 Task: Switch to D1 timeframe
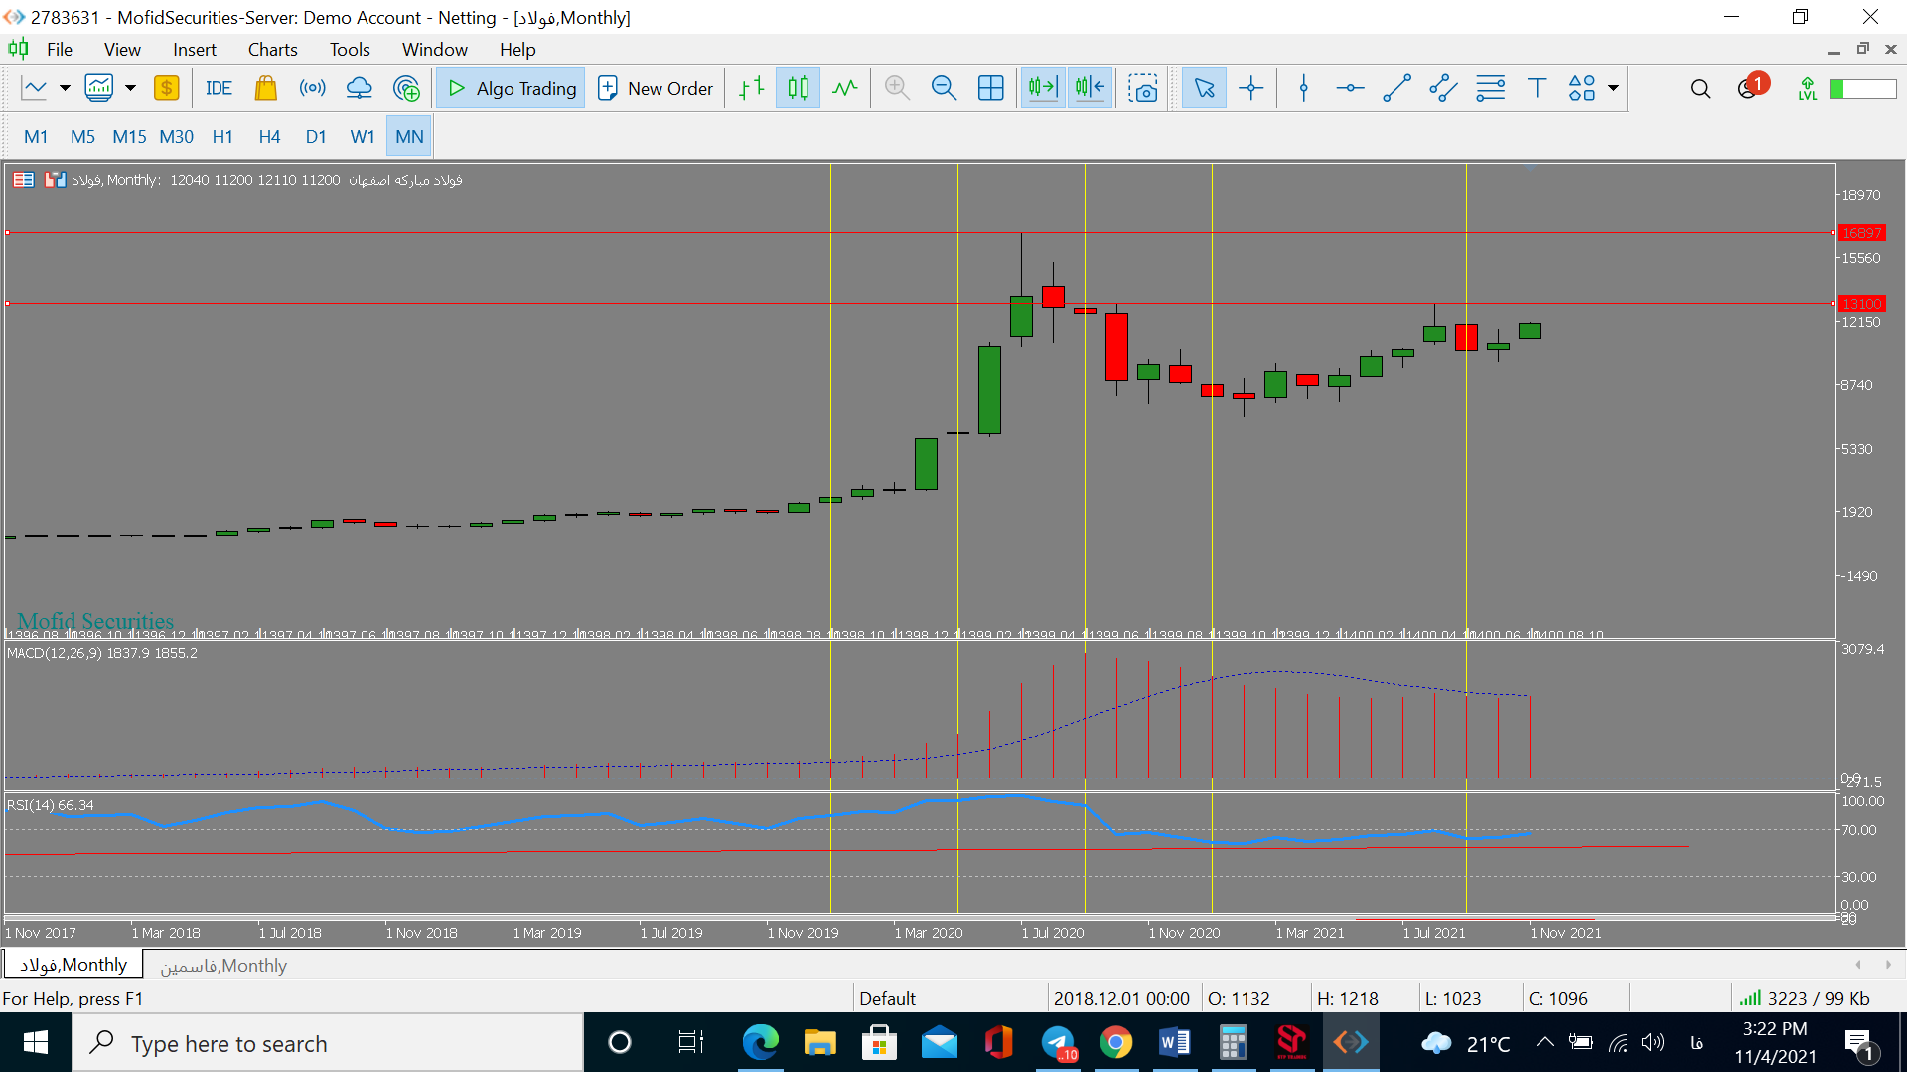point(316,137)
